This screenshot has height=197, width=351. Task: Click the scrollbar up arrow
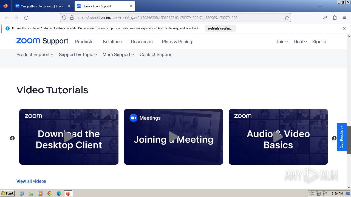pyautogui.click(x=349, y=36)
